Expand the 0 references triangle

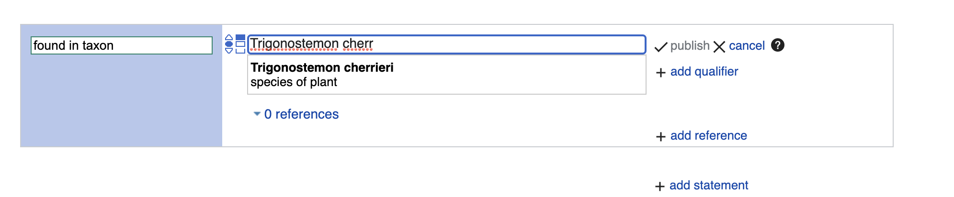coord(257,114)
